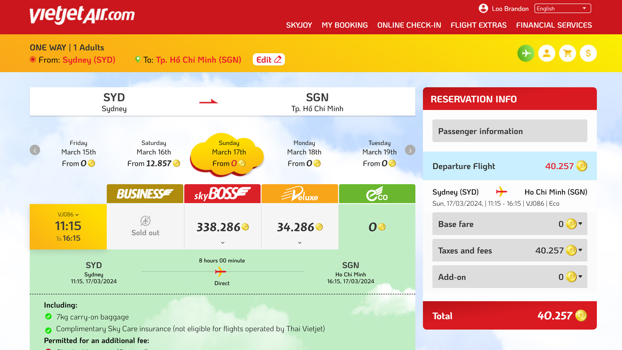Choose Deluxe fare 34.286
The height and width of the screenshot is (350, 622).
tap(300, 227)
